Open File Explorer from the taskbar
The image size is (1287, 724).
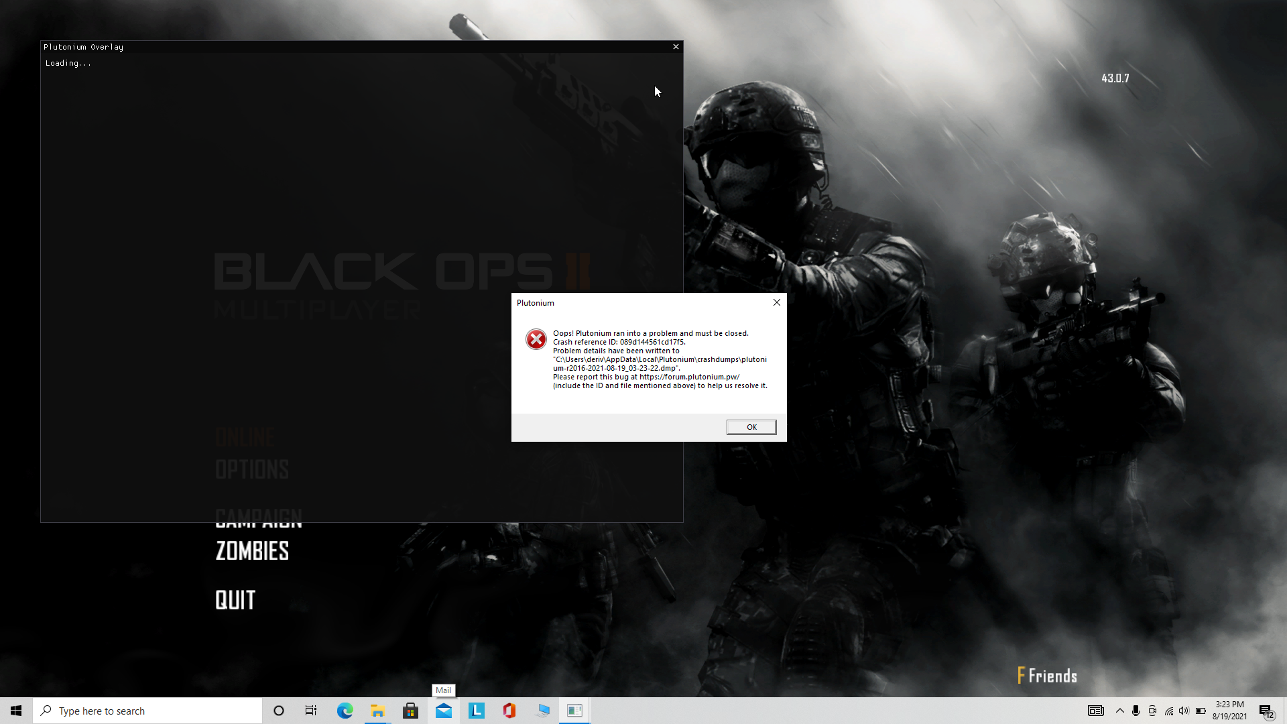pos(377,711)
